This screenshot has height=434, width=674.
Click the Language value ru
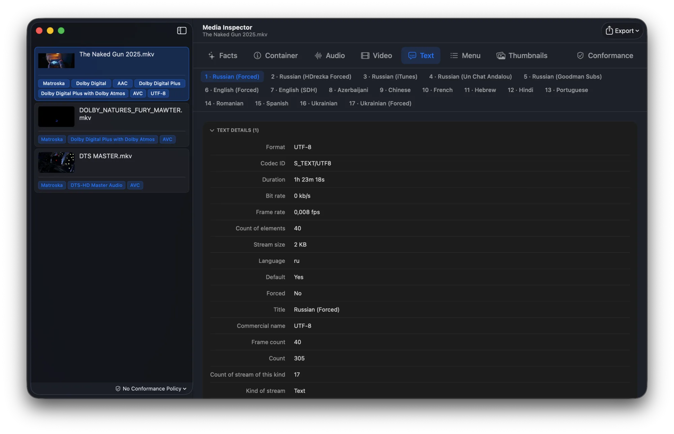point(297,261)
